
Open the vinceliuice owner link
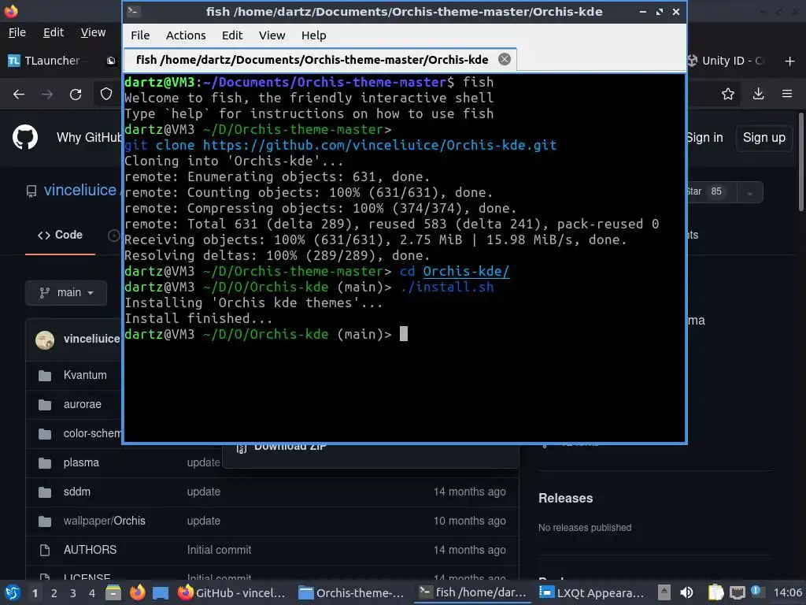[x=80, y=190]
